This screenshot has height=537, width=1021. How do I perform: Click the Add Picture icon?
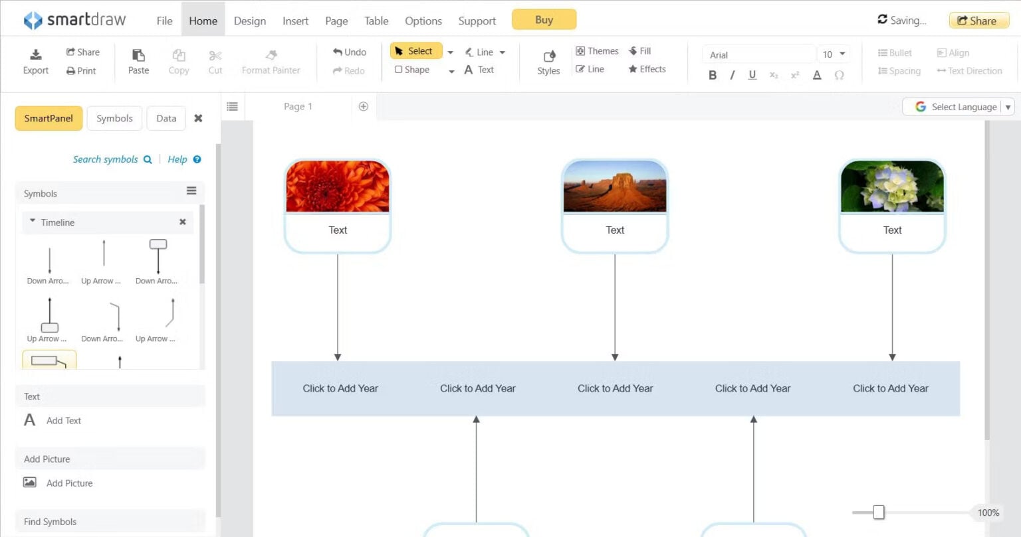(31, 483)
